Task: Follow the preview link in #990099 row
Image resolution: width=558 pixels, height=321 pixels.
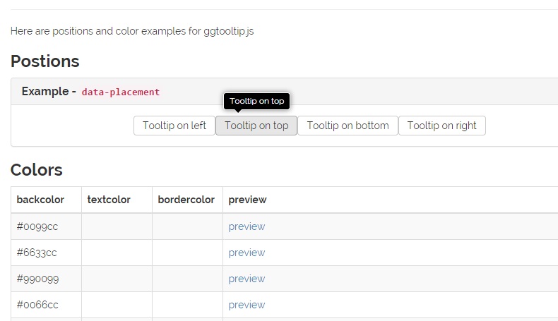Action: (x=247, y=279)
